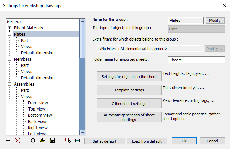This screenshot has width=230, height=149.
Task: Collapse the Assemblies Views node
Action: point(17,96)
